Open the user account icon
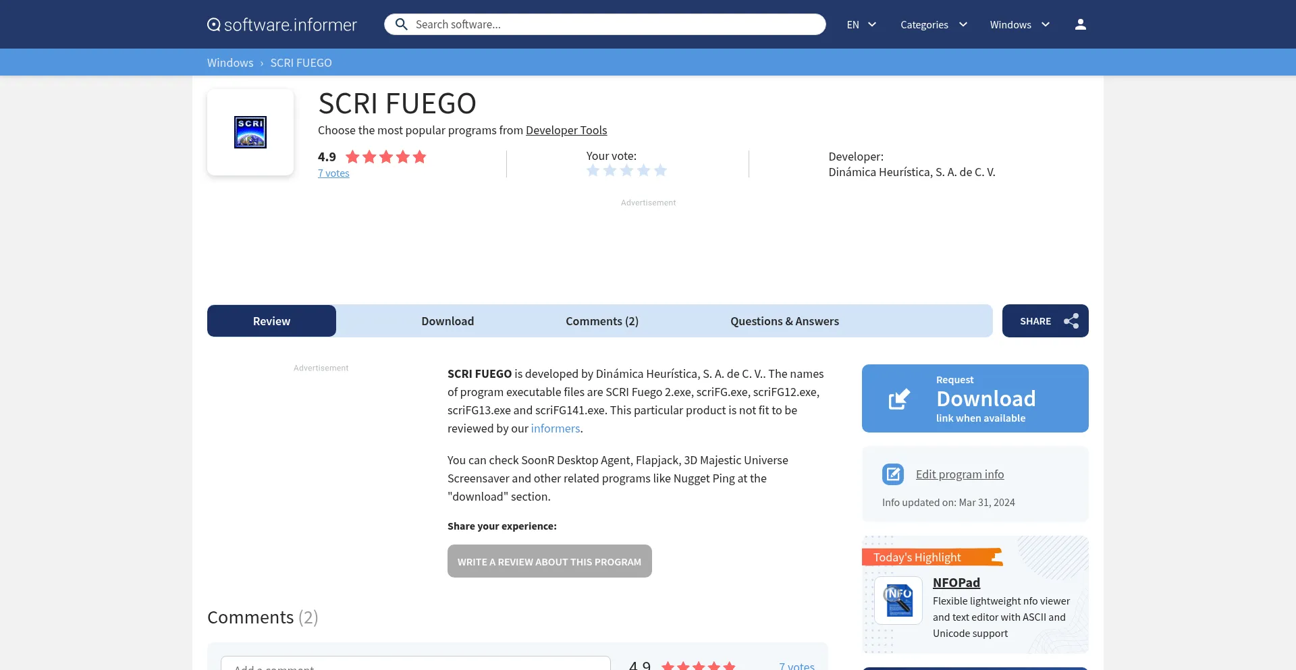Viewport: 1296px width, 670px height. coord(1080,24)
